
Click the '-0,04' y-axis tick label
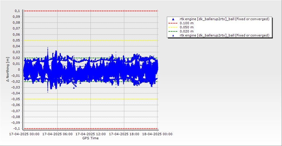point(16,93)
